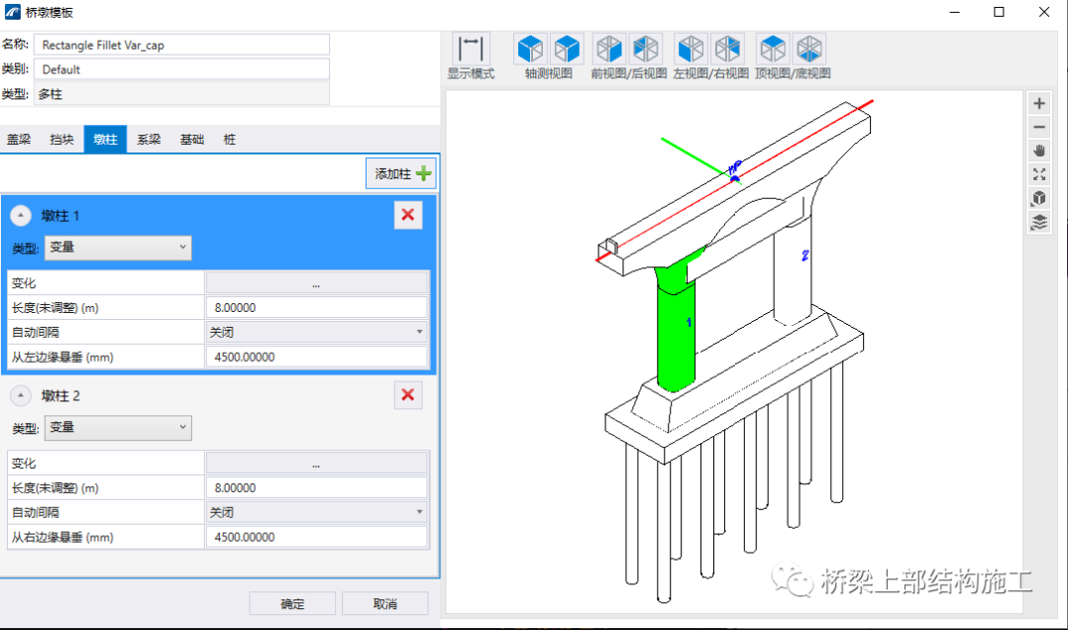
Task: Click the 墩柱 2 header text
Action: tap(59, 395)
